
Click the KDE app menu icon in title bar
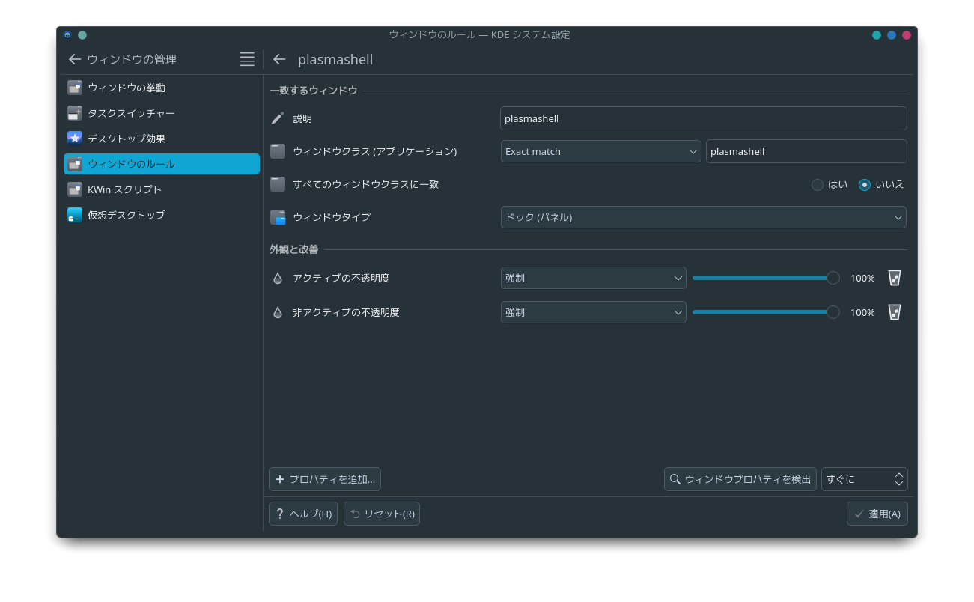pos(67,35)
